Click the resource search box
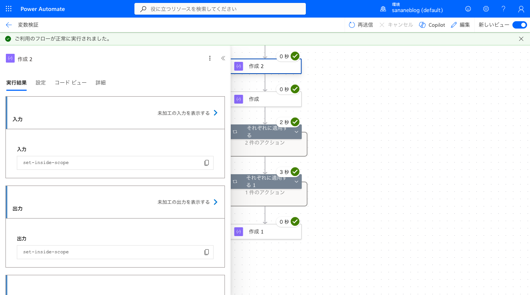Screen dimensions: 530x295 pyautogui.click(x=220, y=9)
